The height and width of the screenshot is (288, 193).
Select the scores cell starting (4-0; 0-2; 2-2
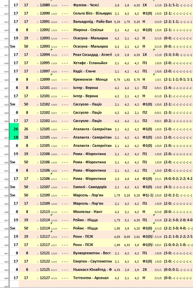click(x=178, y=179)
